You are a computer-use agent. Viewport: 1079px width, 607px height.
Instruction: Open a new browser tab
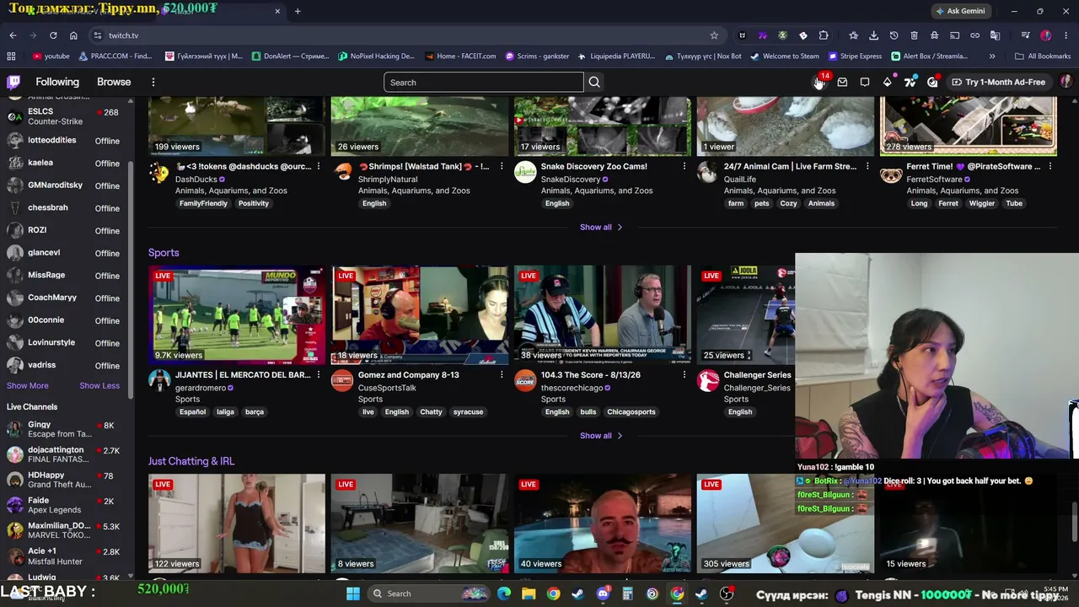pyautogui.click(x=298, y=11)
